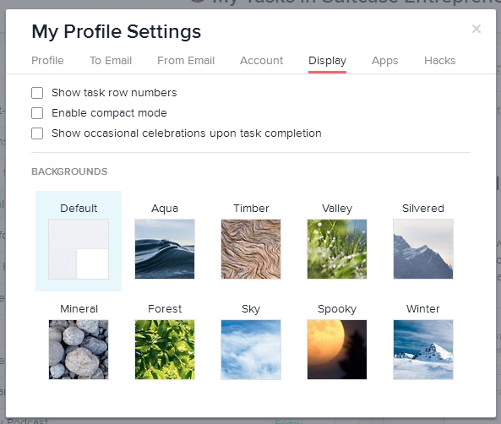The image size is (501, 424).
Task: Click the Timber label text
Action: pyautogui.click(x=251, y=209)
